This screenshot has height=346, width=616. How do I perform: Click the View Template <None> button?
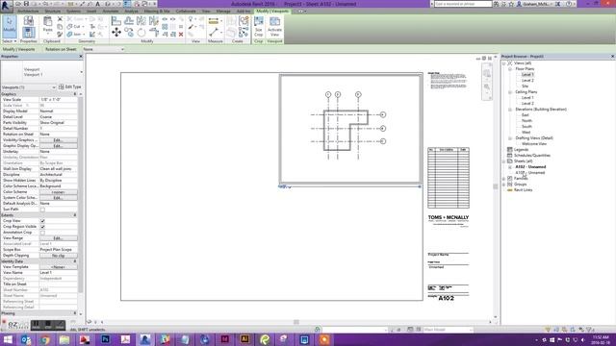click(58, 267)
